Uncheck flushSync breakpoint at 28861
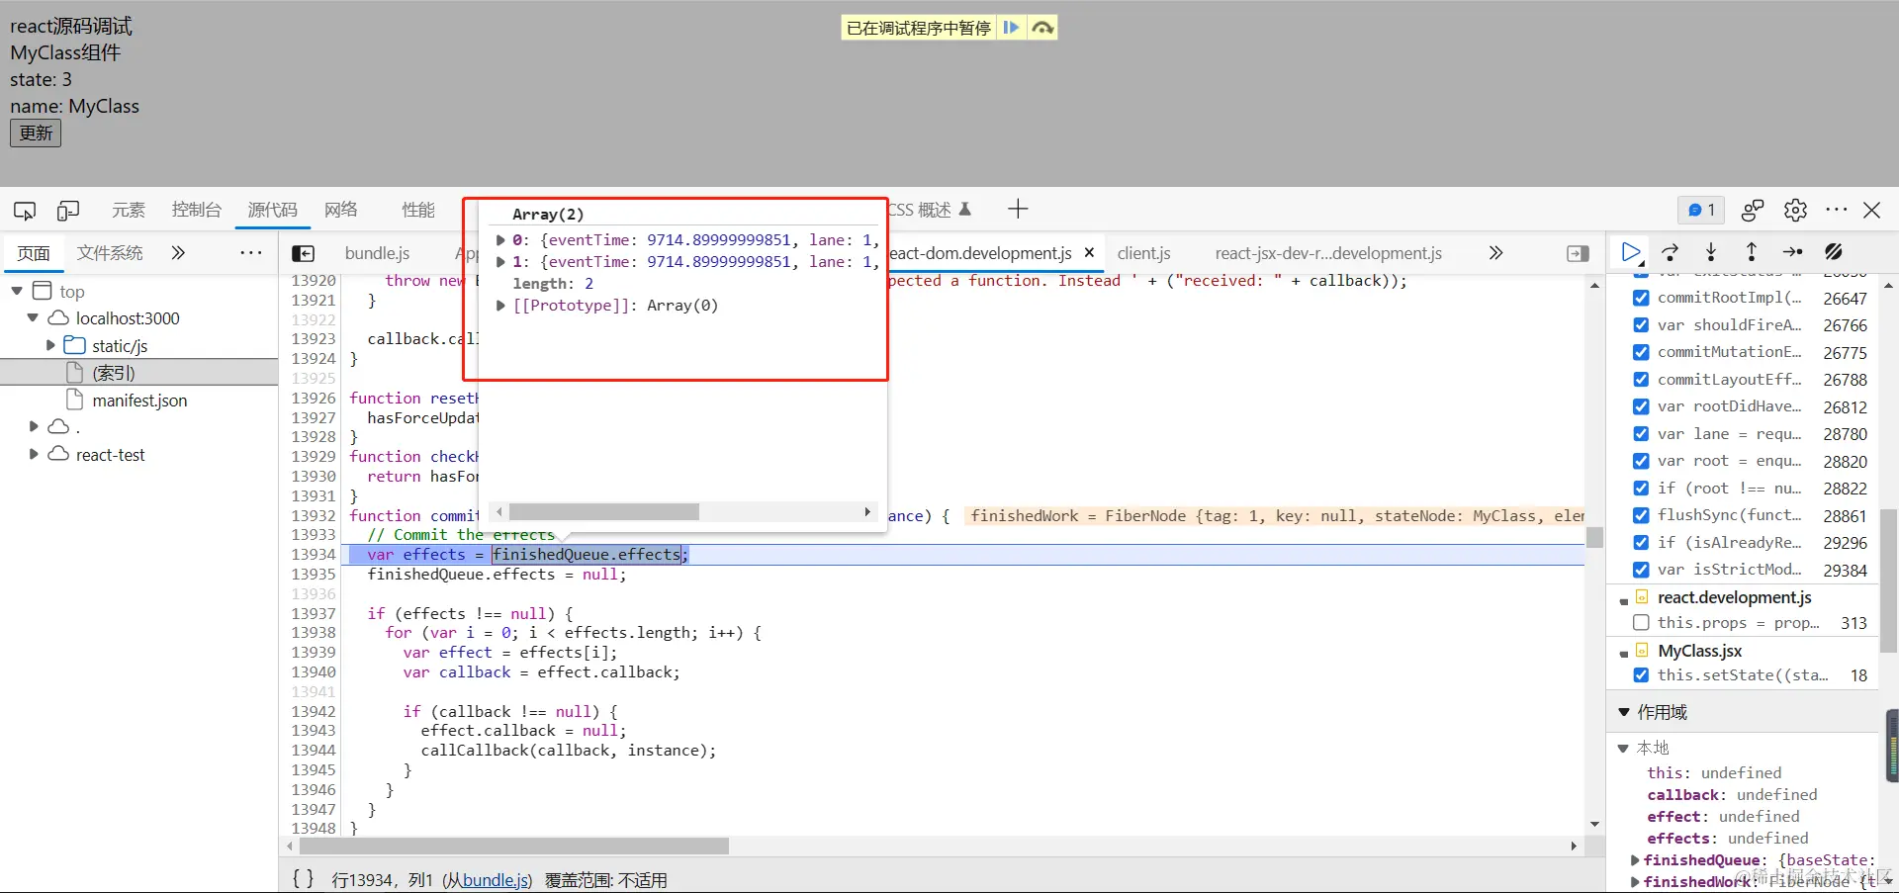 coord(1641,515)
